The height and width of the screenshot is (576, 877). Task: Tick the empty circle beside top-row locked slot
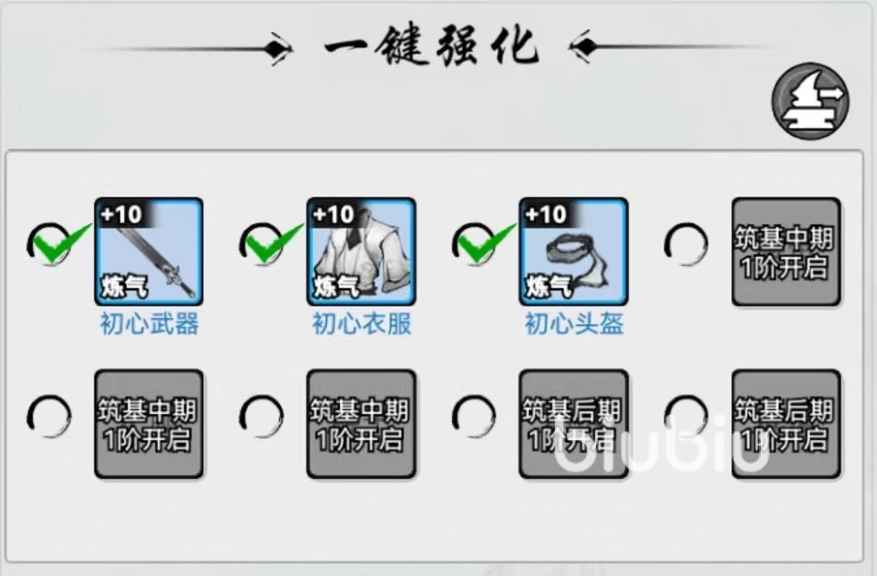pyautogui.click(x=685, y=244)
